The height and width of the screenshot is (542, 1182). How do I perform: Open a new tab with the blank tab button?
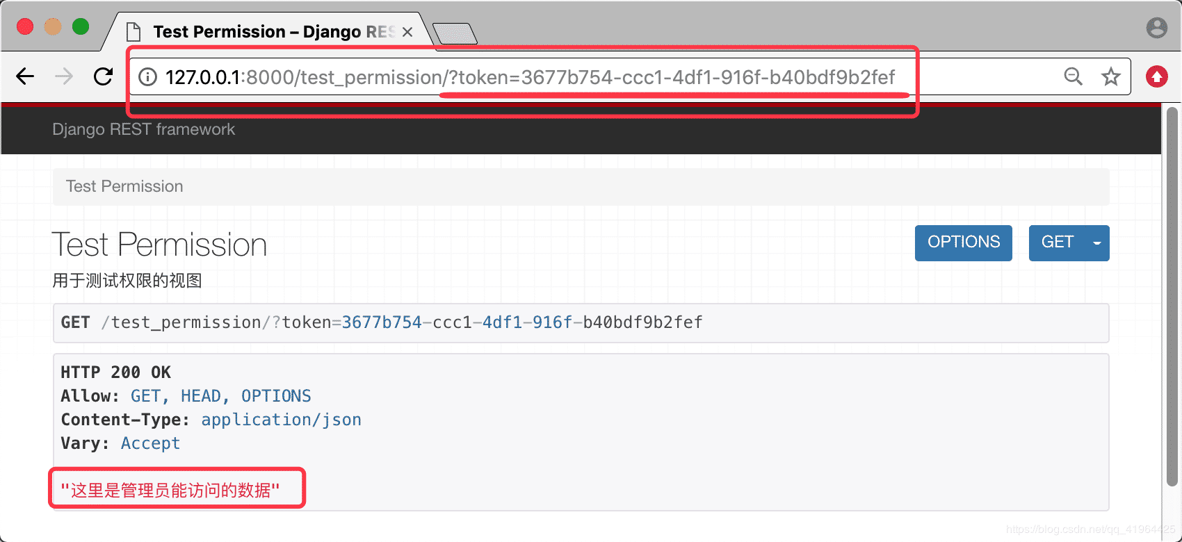coord(455,33)
